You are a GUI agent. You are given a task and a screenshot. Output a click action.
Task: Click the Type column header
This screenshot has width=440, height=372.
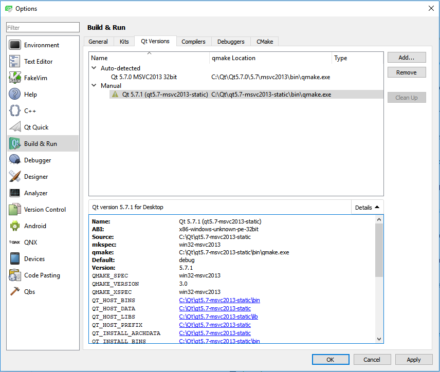pyautogui.click(x=358, y=58)
